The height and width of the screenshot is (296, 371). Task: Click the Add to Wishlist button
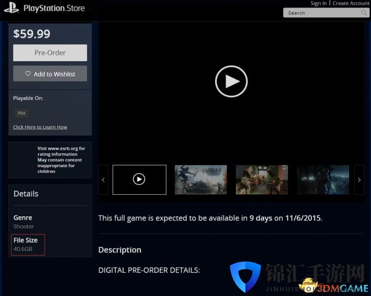point(50,73)
